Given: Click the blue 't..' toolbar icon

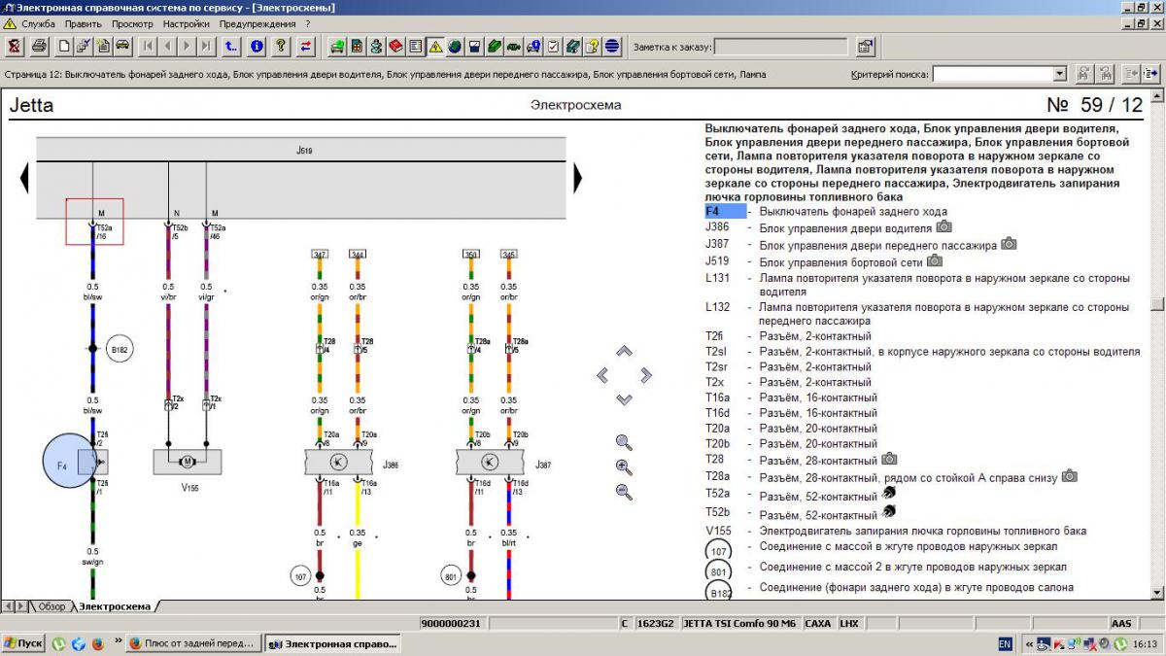Looking at the screenshot, I should click(x=231, y=46).
